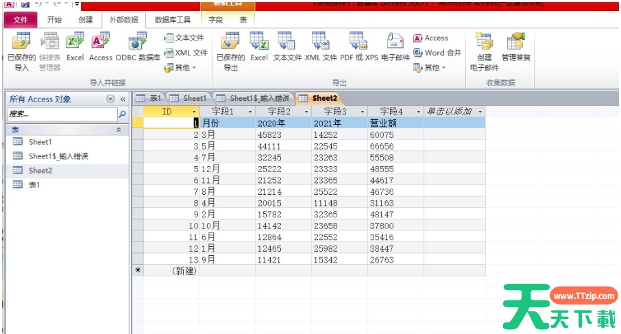Click the Word 合并 button
The height and width of the screenshot is (334, 621).
point(437,53)
